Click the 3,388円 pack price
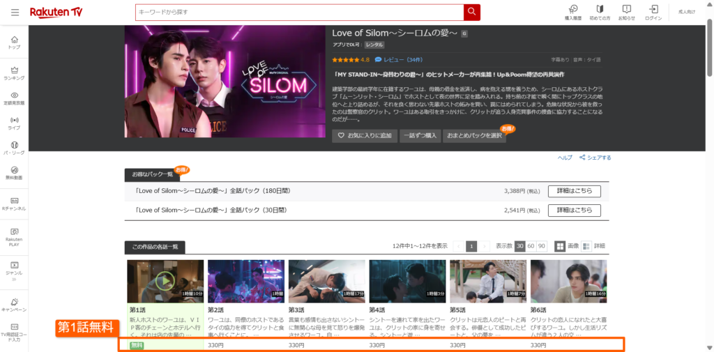This screenshot has height=352, width=714. (515, 191)
